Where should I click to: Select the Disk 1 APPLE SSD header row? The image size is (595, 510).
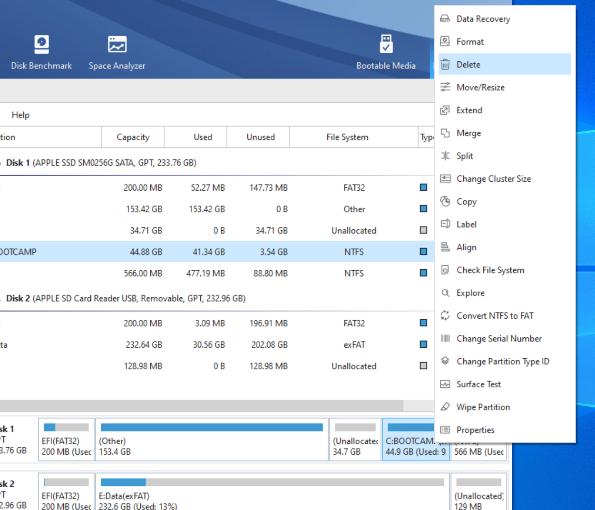[216, 163]
